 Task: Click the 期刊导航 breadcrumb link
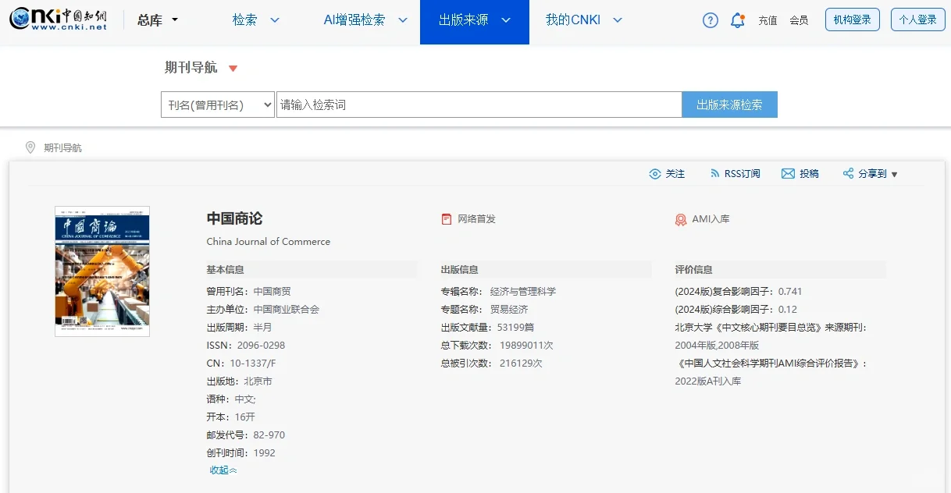pos(62,147)
